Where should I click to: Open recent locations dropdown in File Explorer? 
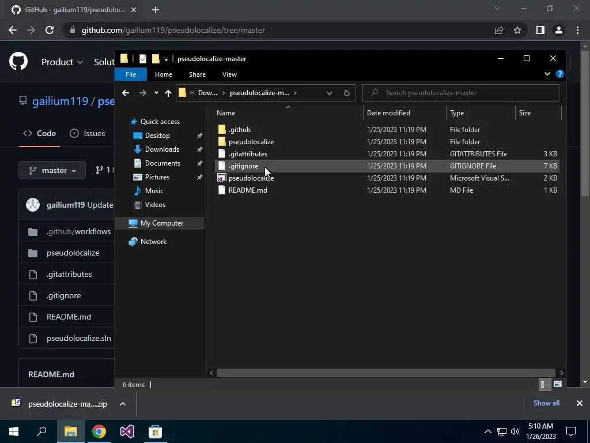[156, 93]
